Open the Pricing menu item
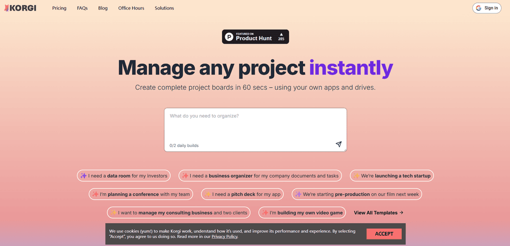 (x=59, y=8)
